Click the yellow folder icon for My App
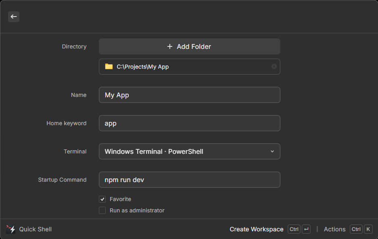 click(x=109, y=66)
